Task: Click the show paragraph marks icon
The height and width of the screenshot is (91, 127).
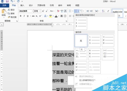Action: point(108,11)
